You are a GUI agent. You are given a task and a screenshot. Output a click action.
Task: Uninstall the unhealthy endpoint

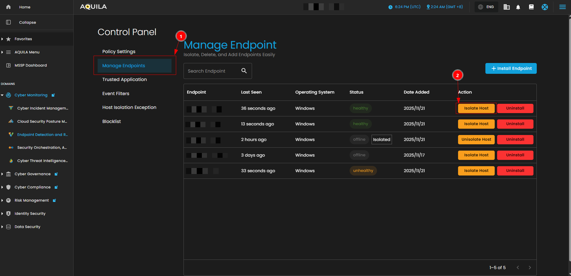(515, 171)
